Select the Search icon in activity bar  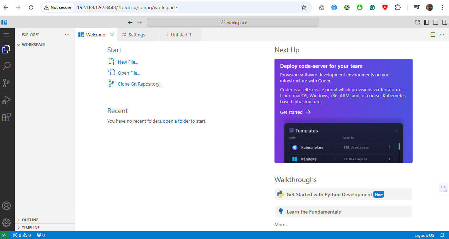click(6, 66)
